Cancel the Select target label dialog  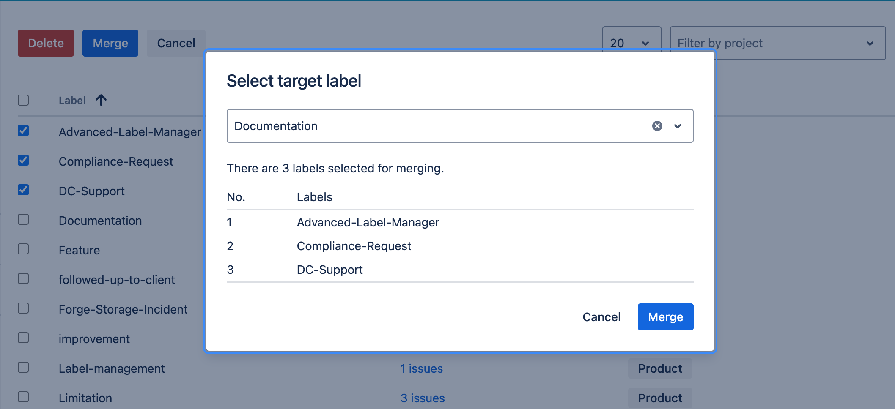tap(601, 316)
